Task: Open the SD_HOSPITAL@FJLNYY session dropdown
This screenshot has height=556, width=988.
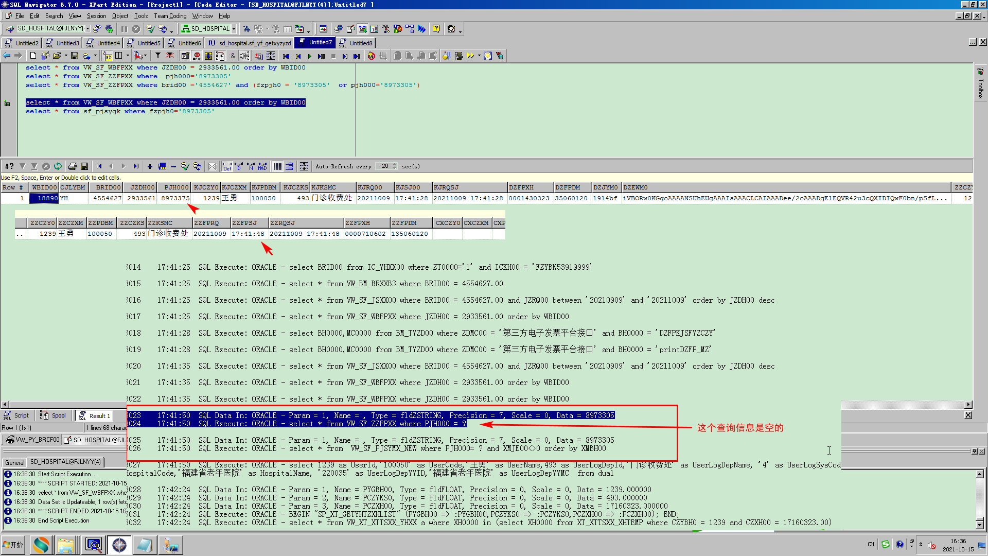Action: click(x=88, y=29)
